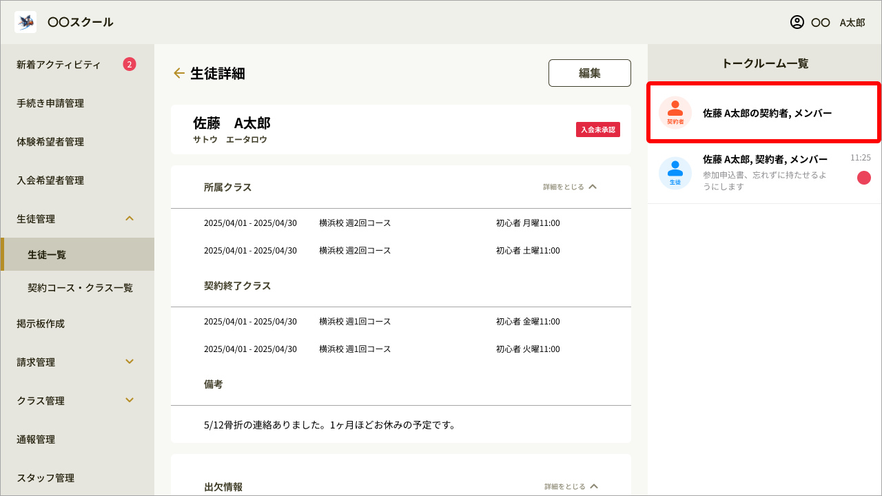Open 新着アクティビティ in the sidebar
The width and height of the screenshot is (882, 496).
[x=77, y=65]
